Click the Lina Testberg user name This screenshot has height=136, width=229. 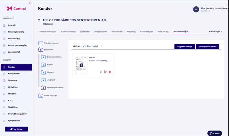pyautogui.click(x=215, y=8)
